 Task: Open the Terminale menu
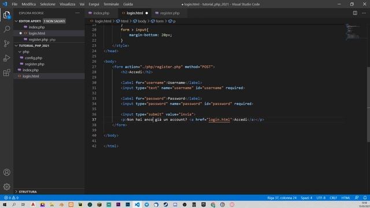tap(111, 4)
